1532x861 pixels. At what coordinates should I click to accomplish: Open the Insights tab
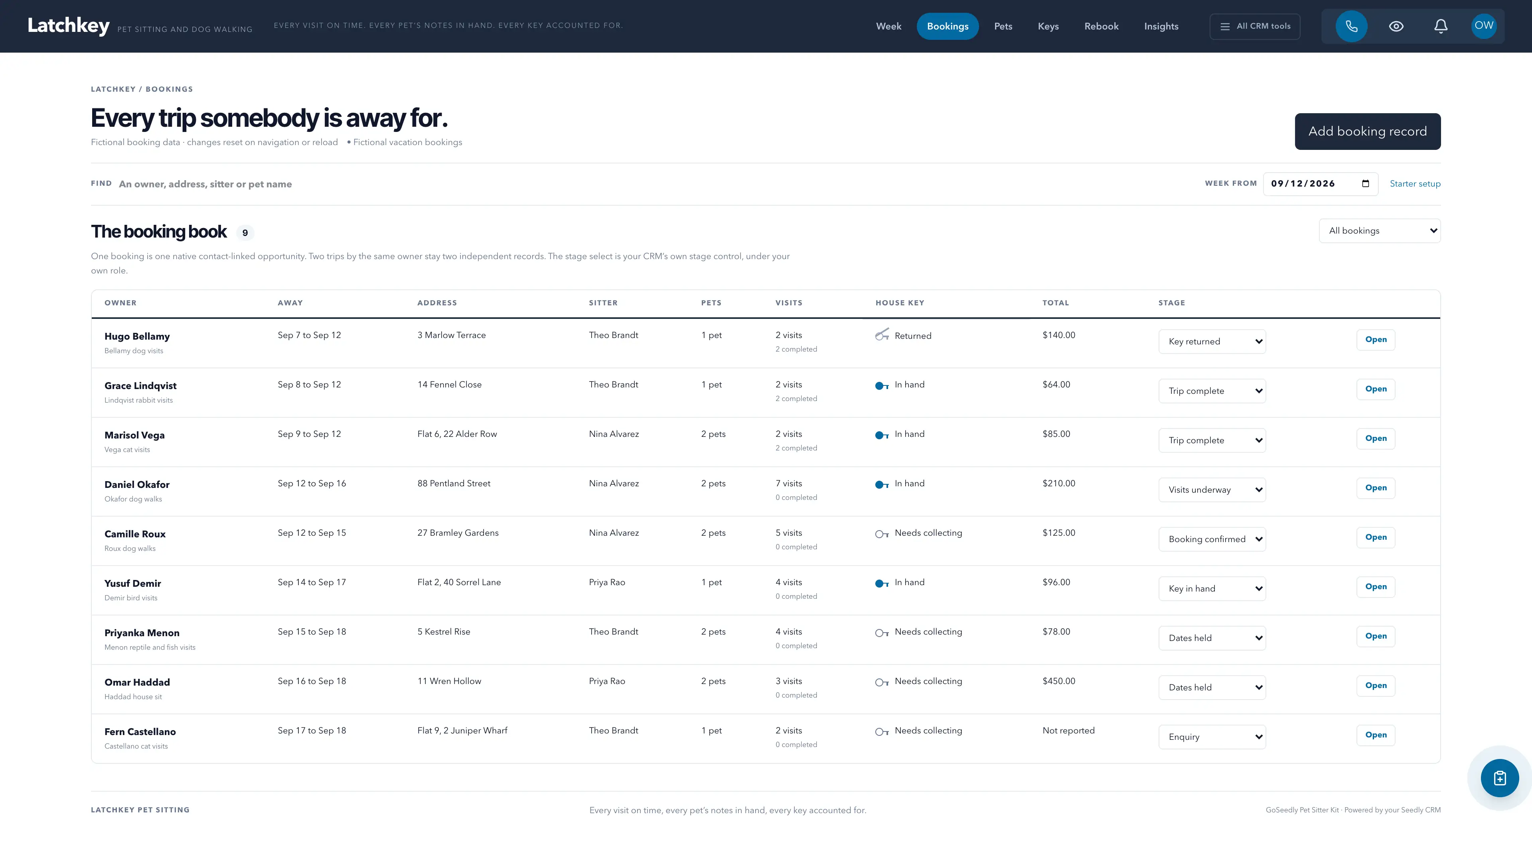click(x=1161, y=26)
